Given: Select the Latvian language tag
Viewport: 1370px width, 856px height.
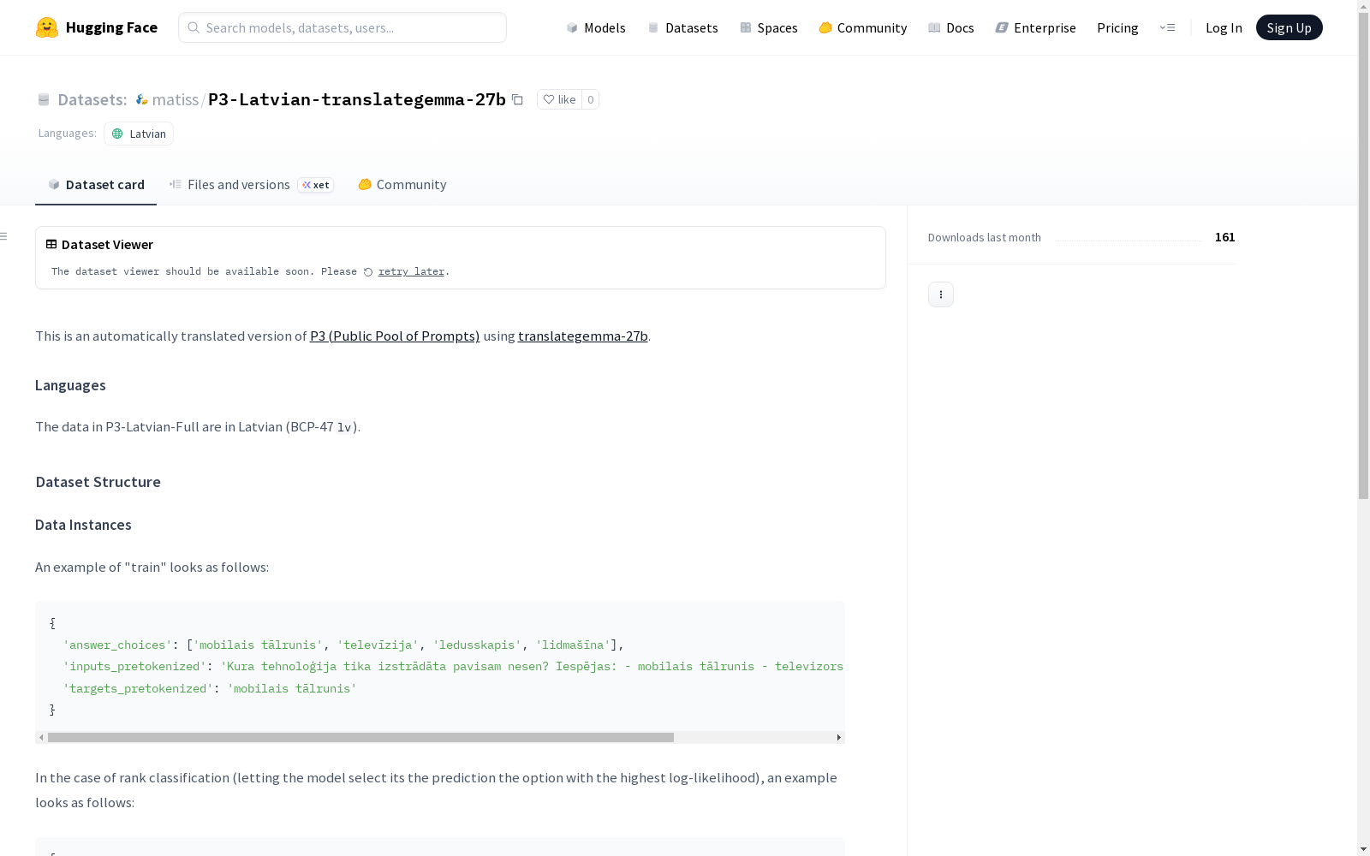Looking at the screenshot, I should pos(139,134).
